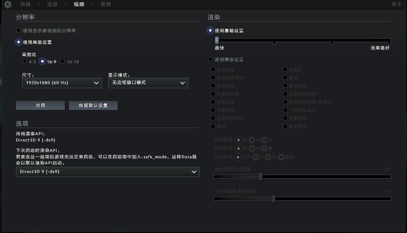Click the 恢复默认设置 restore defaults button
Image resolution: width=407 pixels, height=233 pixels.
[x=93, y=105]
